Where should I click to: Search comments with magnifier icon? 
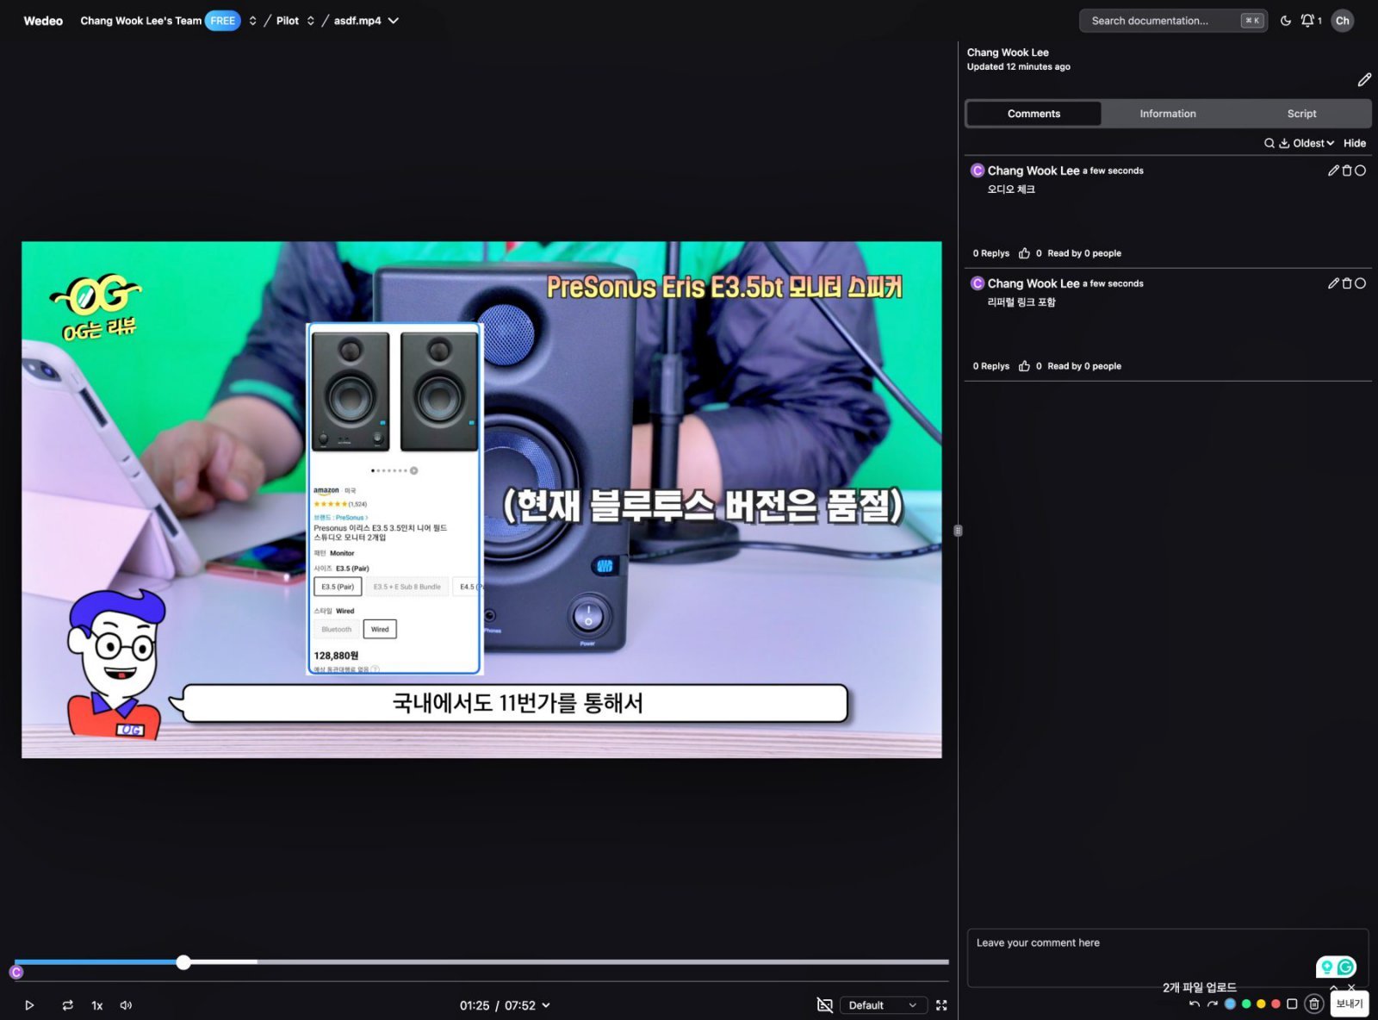tap(1269, 143)
